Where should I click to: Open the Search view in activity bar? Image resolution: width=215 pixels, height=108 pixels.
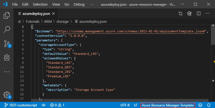[7, 29]
